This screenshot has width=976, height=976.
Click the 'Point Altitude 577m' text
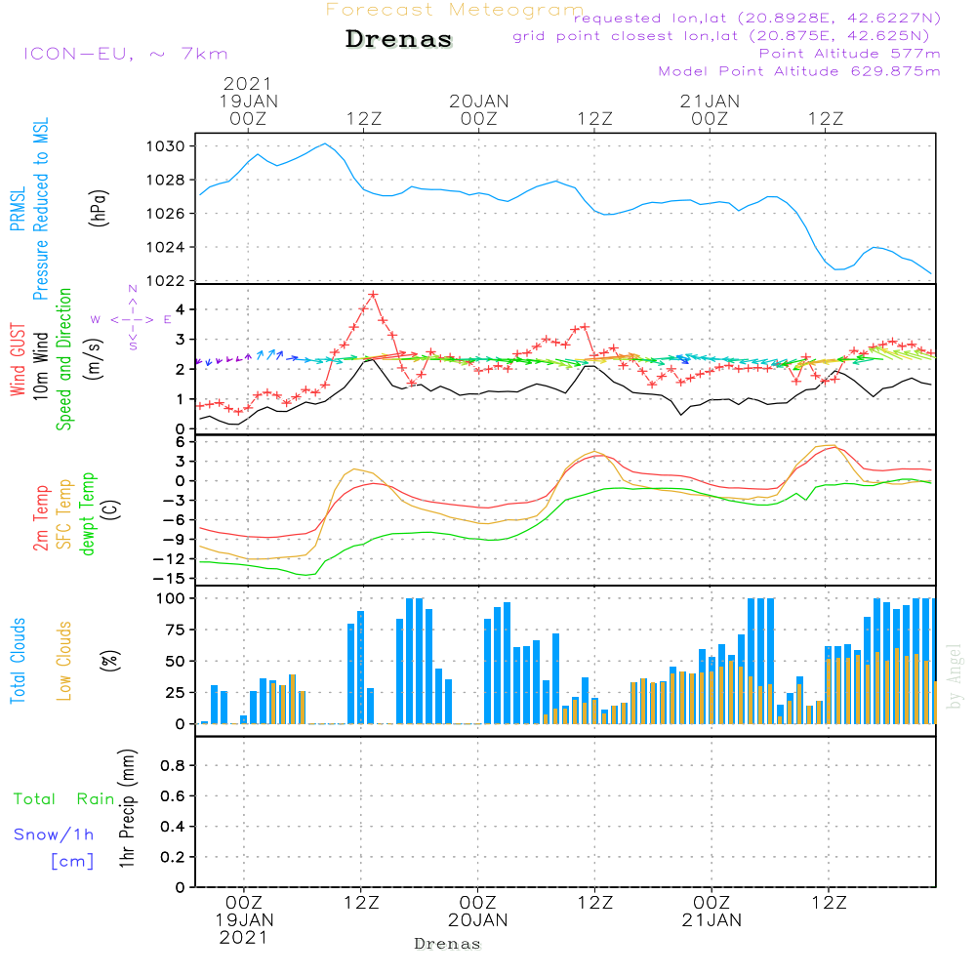(x=850, y=54)
